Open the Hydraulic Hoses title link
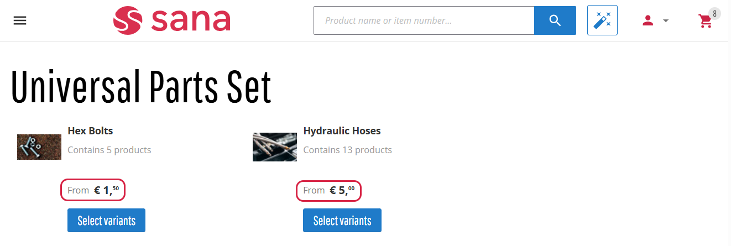 tap(342, 131)
